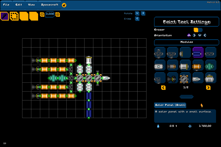Screen dimensions: 221x147
Task: Set orientation to left arrow
Action: 205,35
